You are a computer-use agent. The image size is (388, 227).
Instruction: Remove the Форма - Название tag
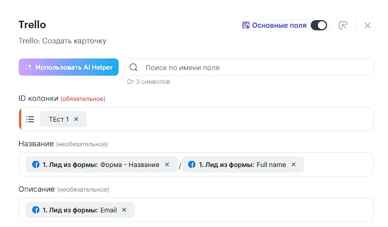[x=167, y=164]
